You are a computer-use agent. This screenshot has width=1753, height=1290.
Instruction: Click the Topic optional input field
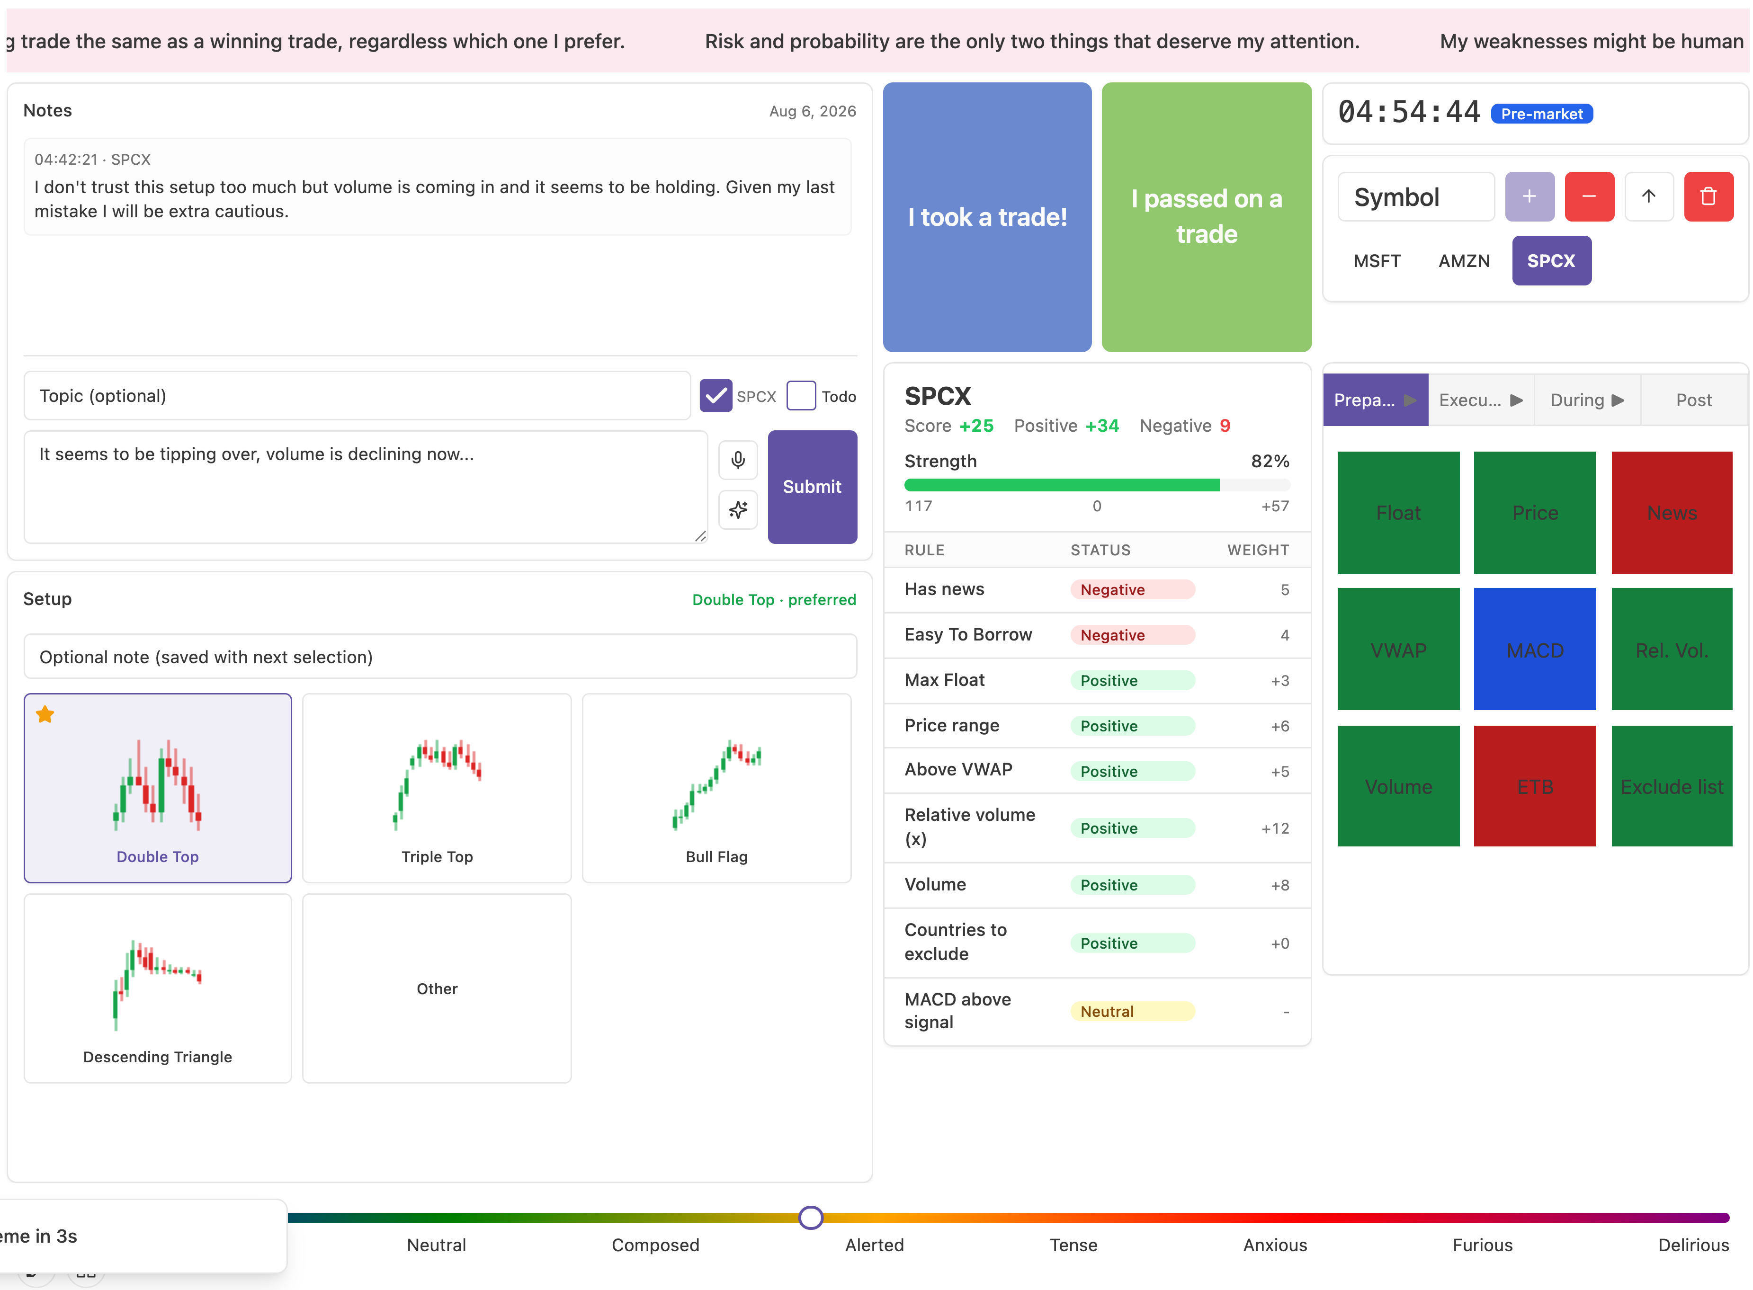click(357, 396)
